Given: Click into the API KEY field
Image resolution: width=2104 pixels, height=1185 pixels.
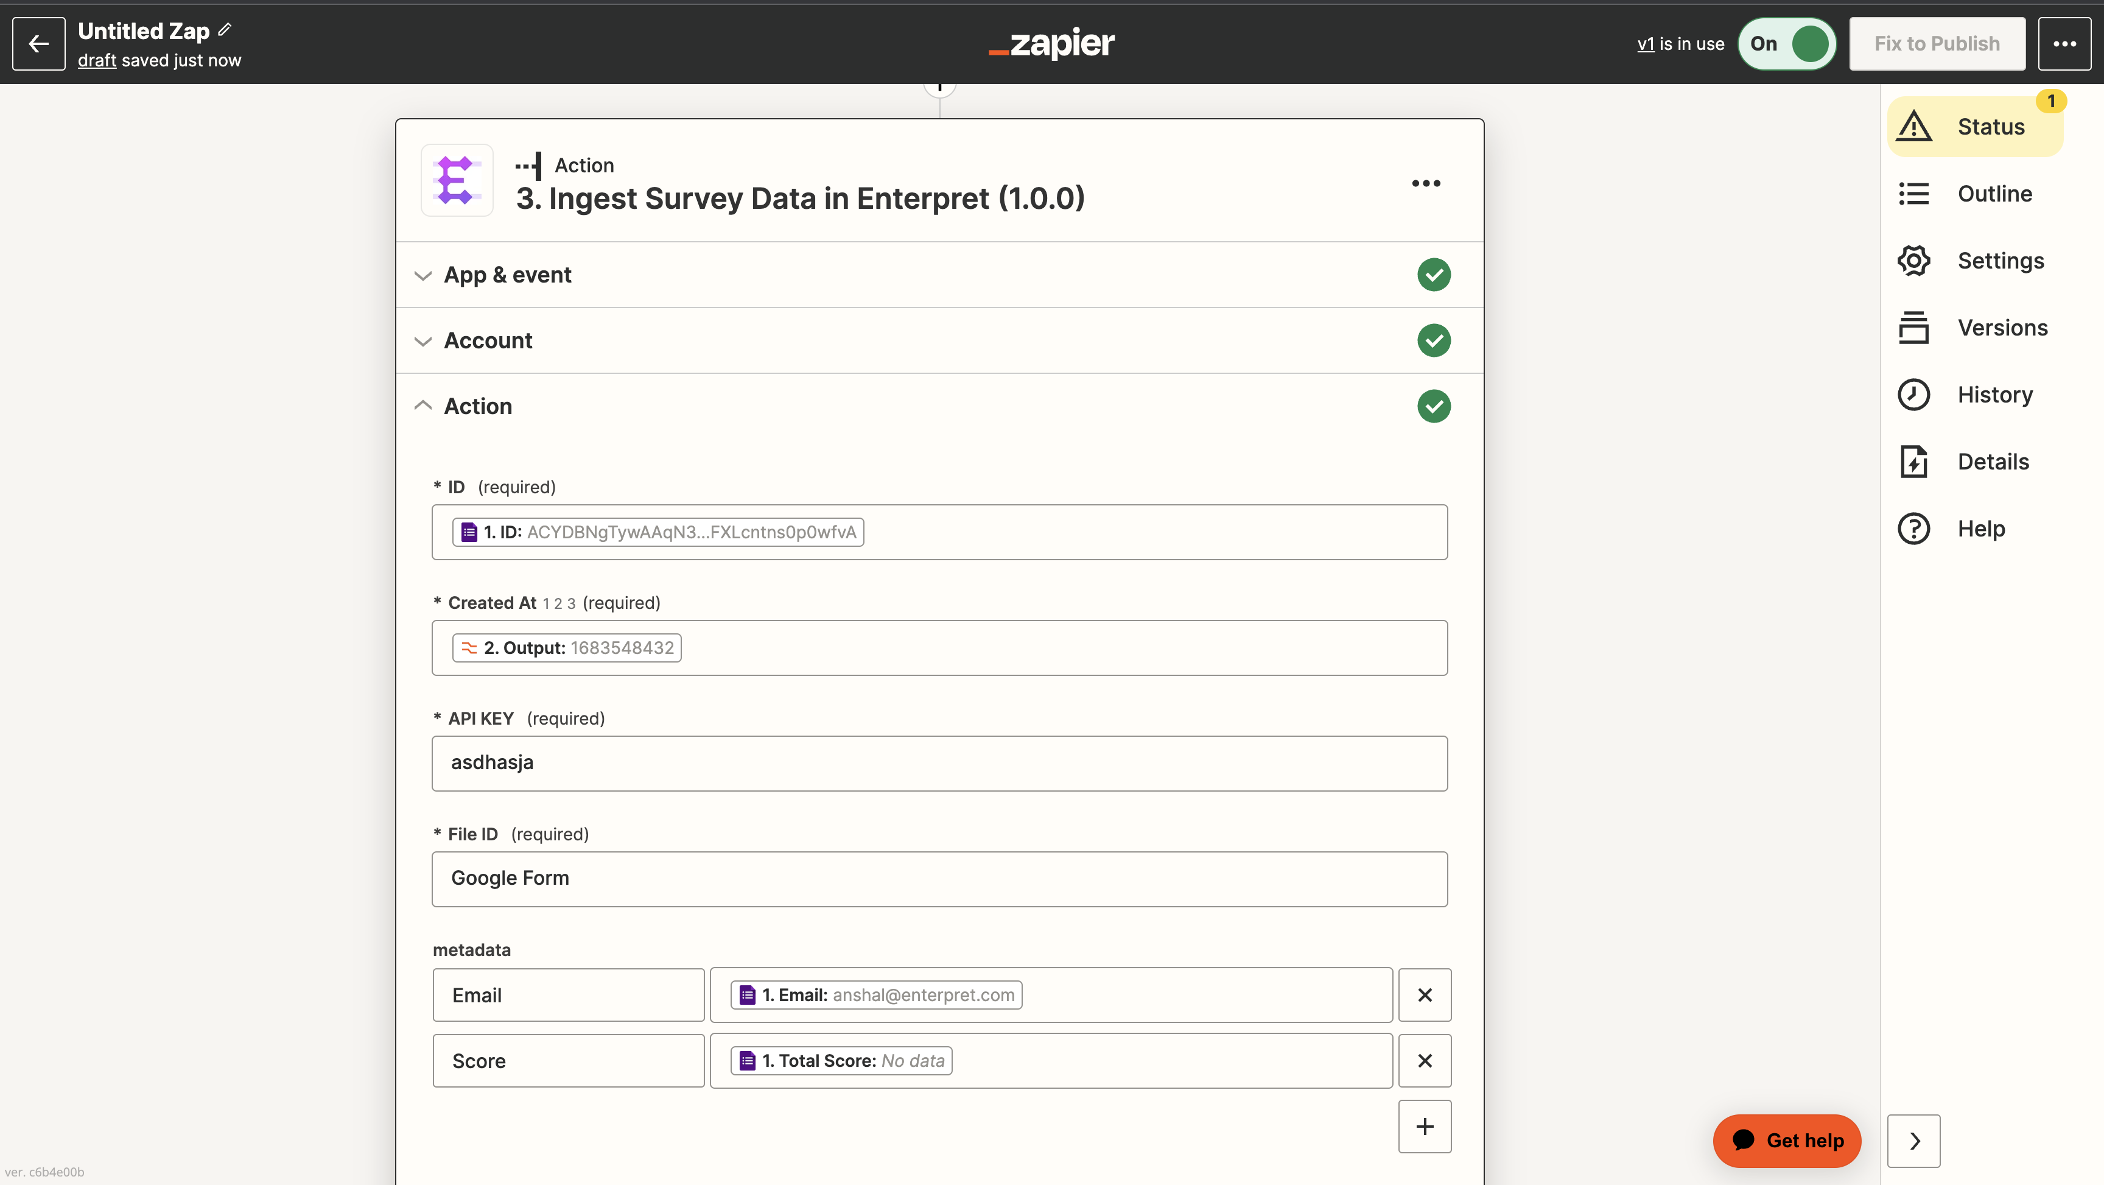Looking at the screenshot, I should click(x=939, y=763).
